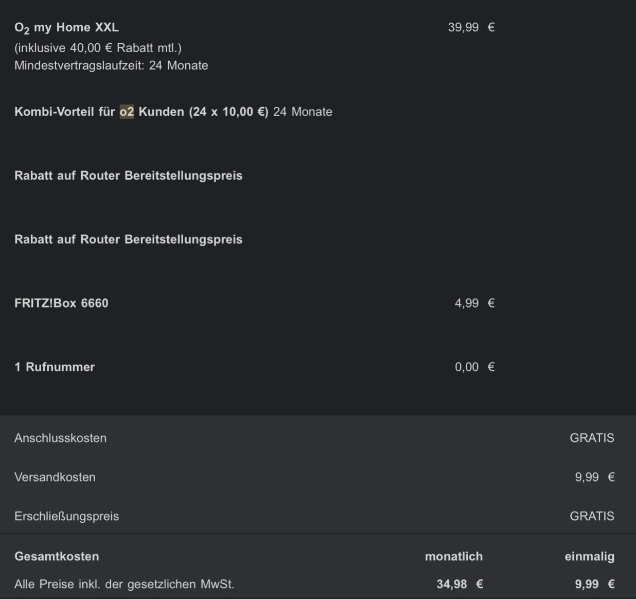Image resolution: width=636 pixels, height=599 pixels.
Task: Click the einmalig column header
Action: coord(589,557)
